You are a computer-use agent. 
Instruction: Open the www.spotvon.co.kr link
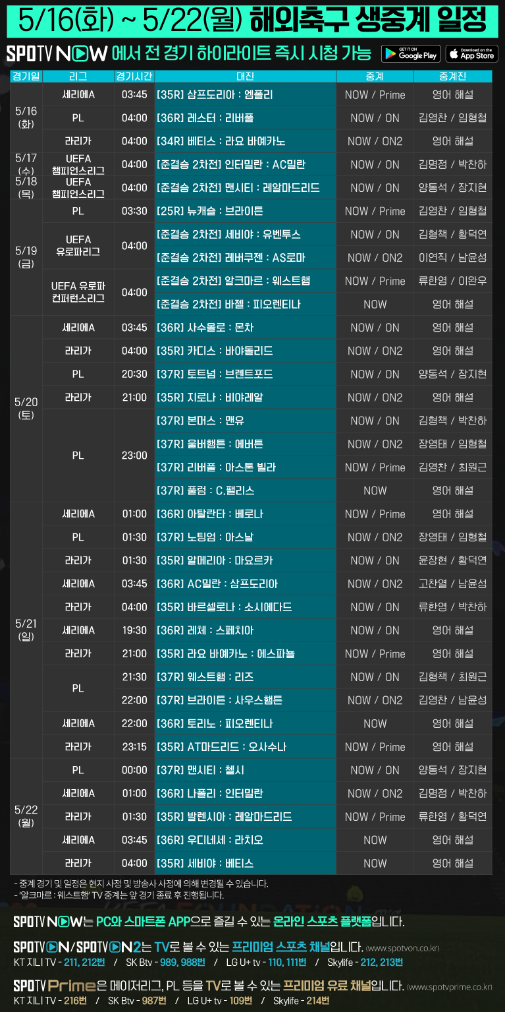[x=402, y=948]
